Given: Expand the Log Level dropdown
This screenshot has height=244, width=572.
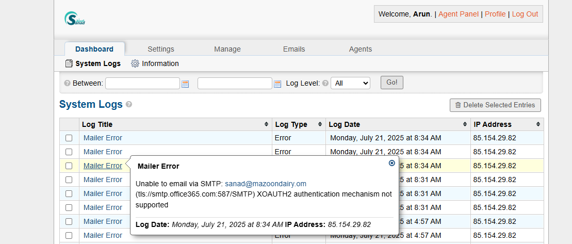Looking at the screenshot, I should click(350, 83).
